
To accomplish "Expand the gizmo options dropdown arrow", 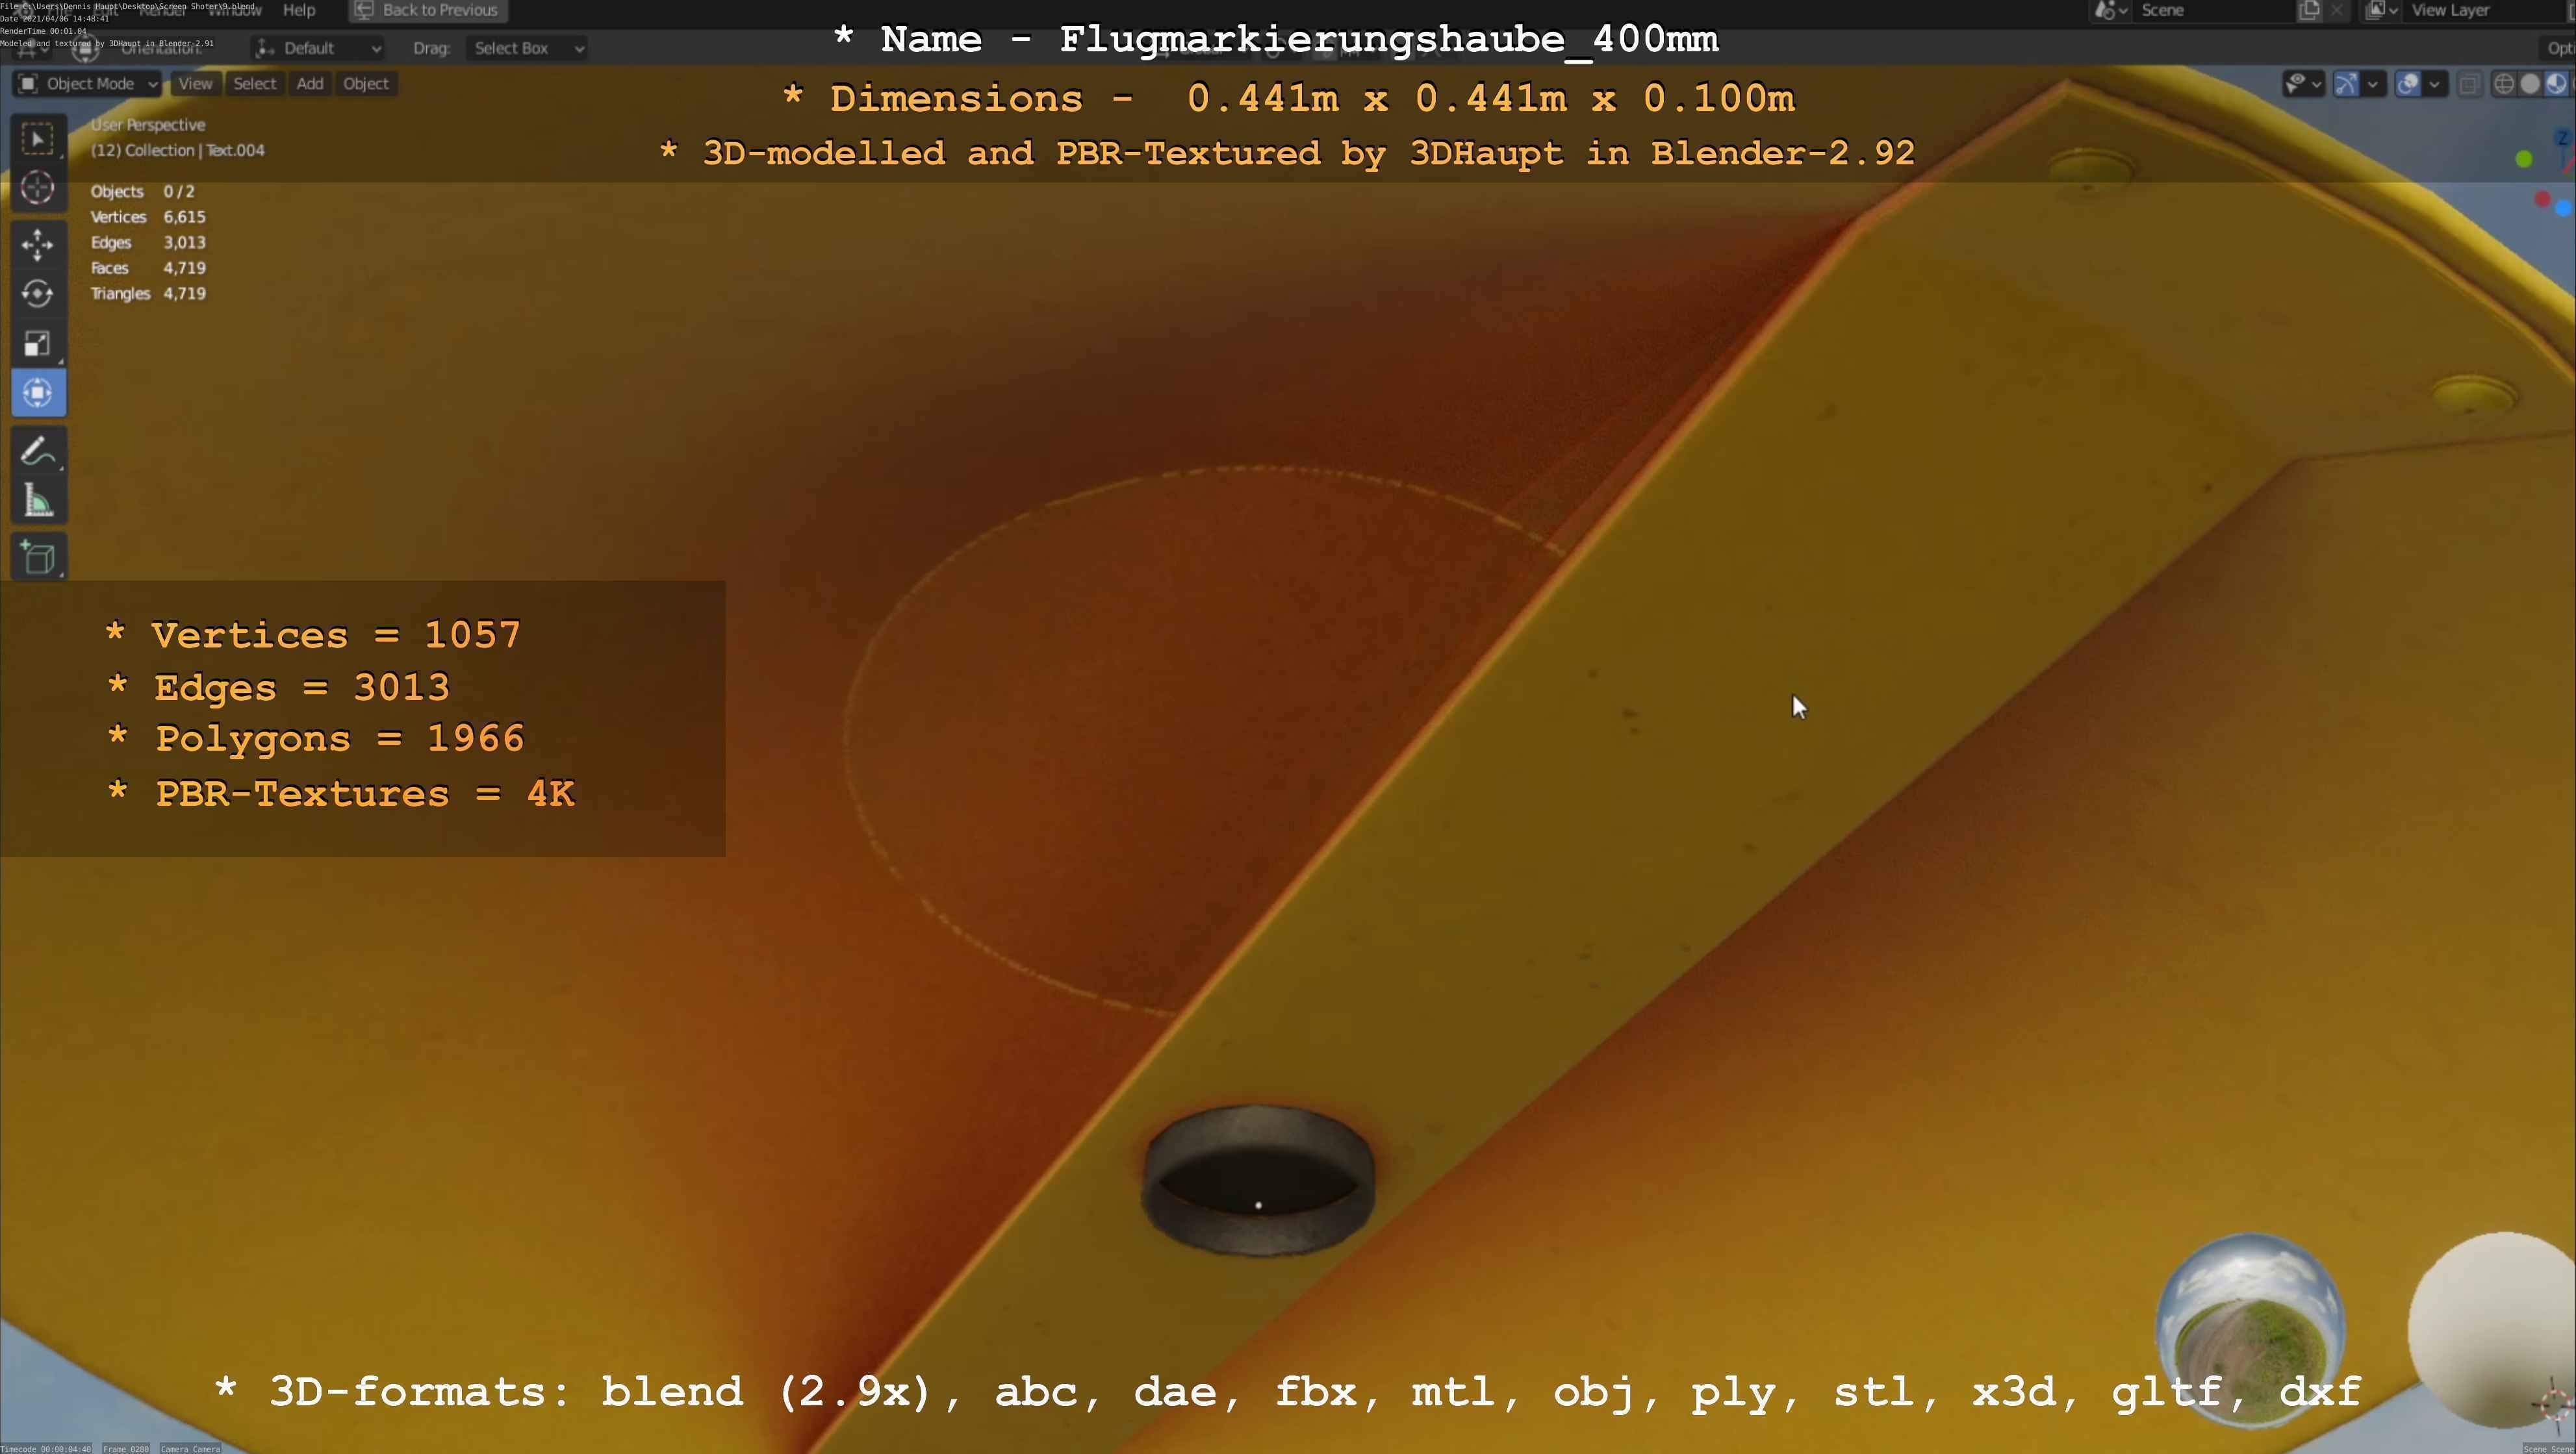I will point(2372,84).
